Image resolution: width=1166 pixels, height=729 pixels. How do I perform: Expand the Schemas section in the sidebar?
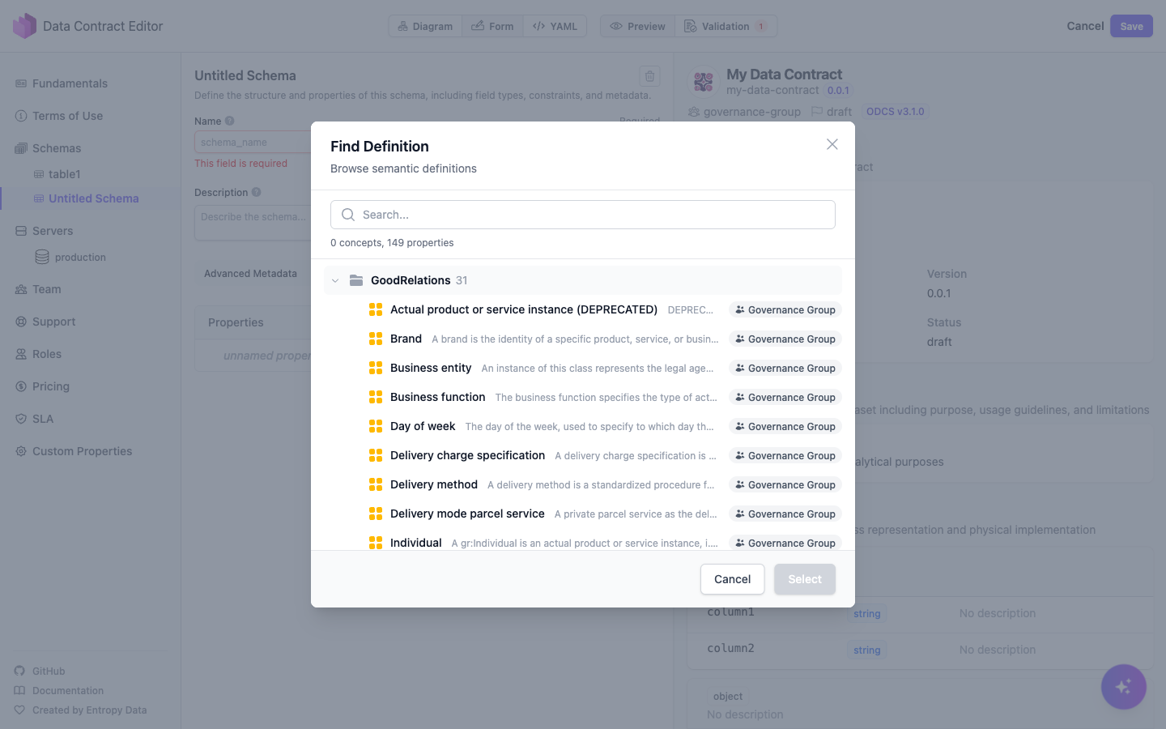click(57, 147)
